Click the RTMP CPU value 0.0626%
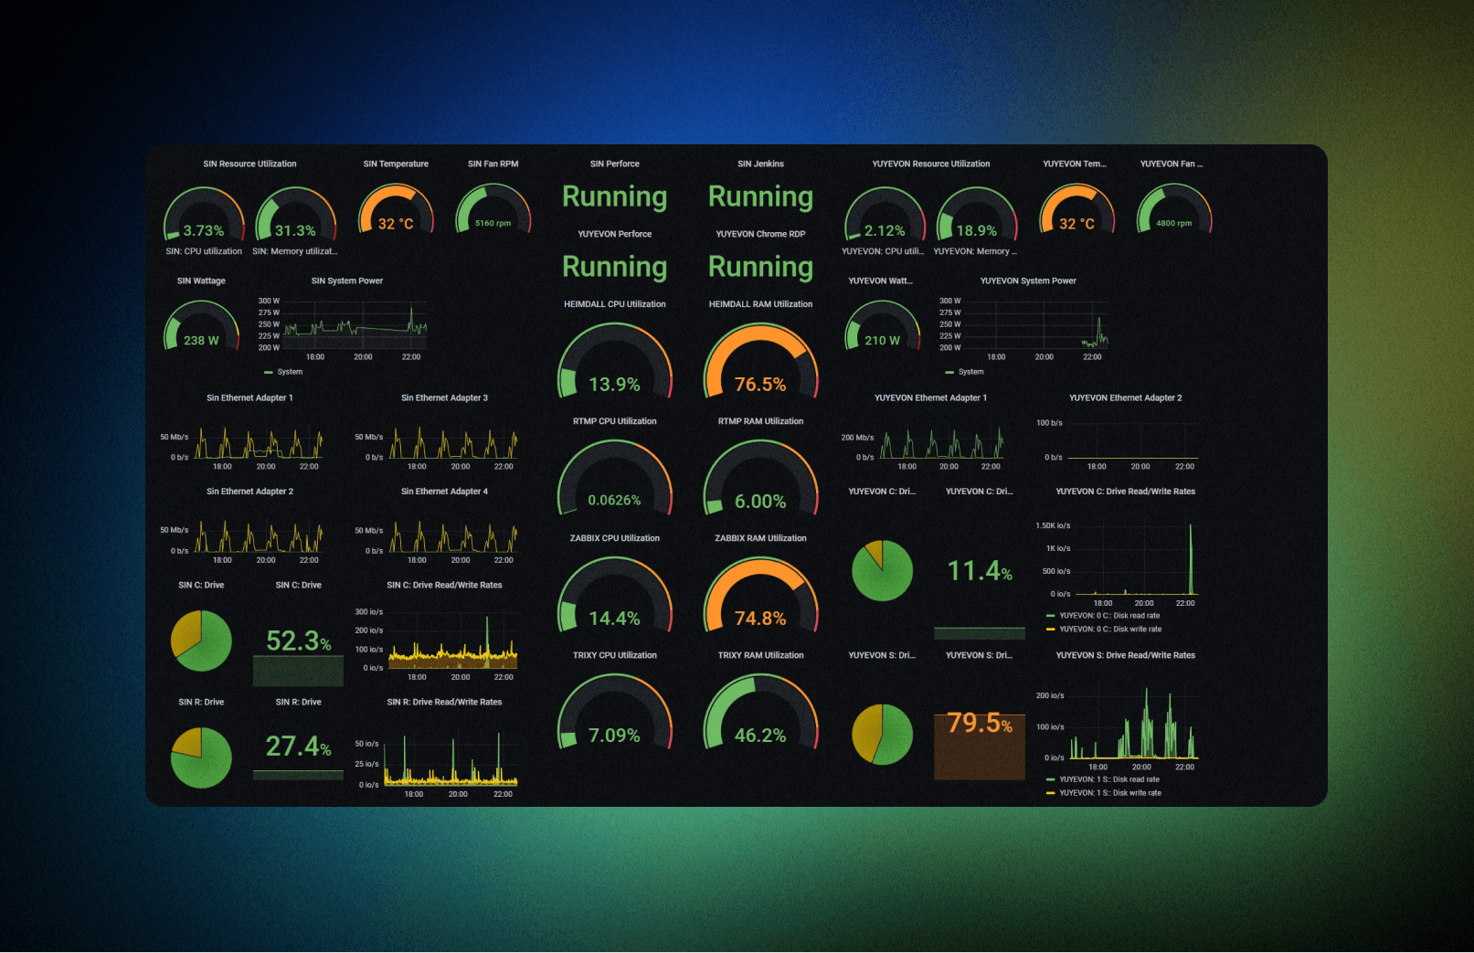This screenshot has width=1474, height=953. pyautogui.click(x=614, y=501)
